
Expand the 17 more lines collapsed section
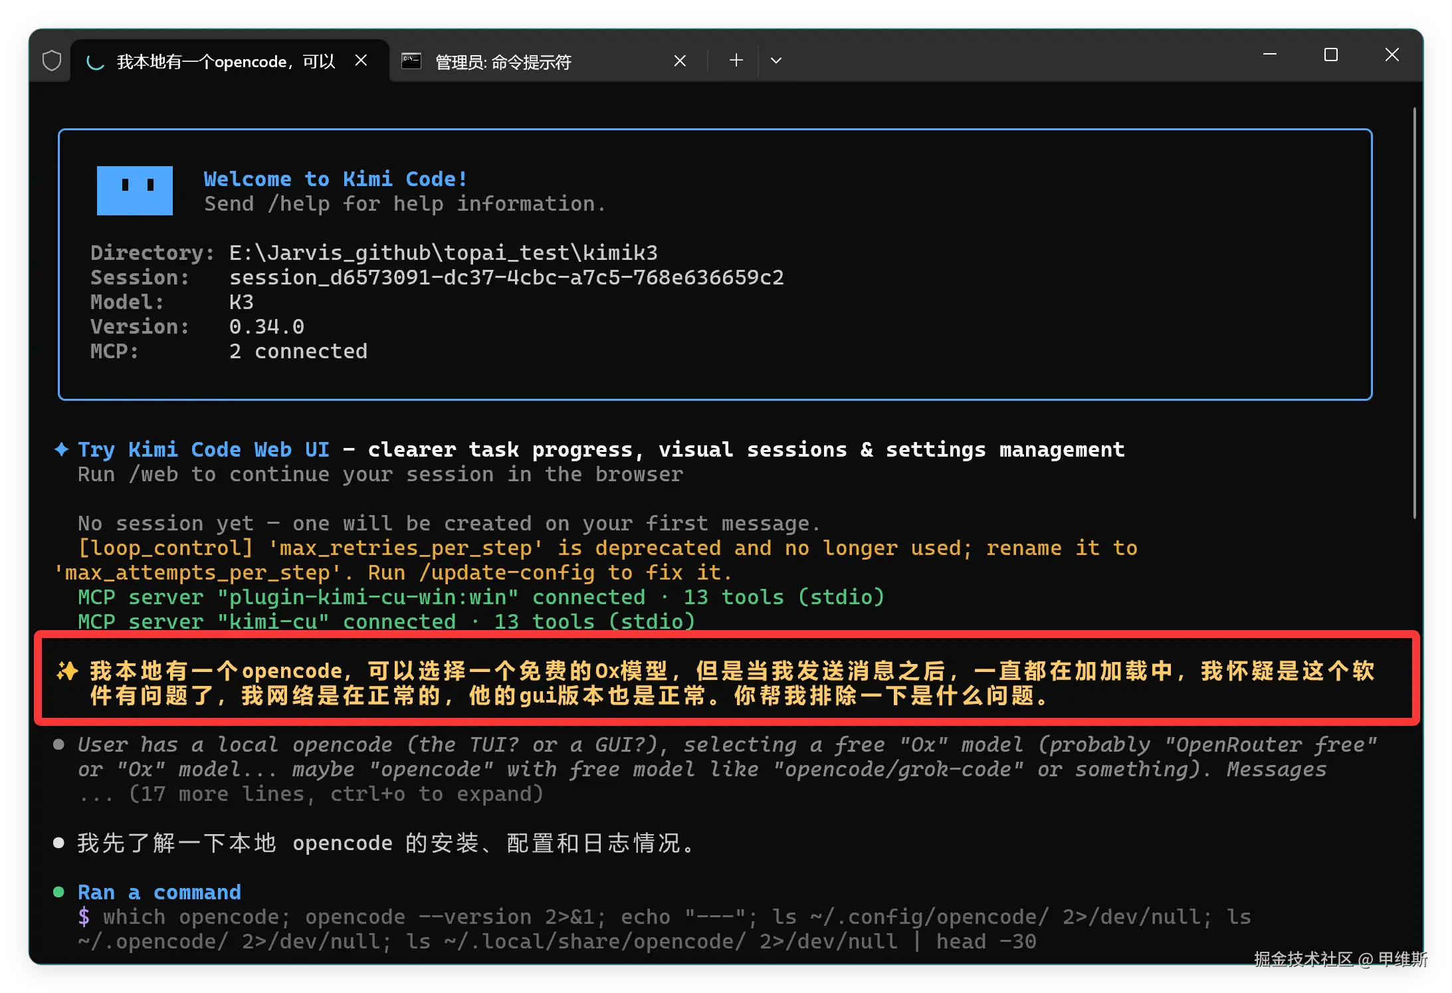pos(310,794)
